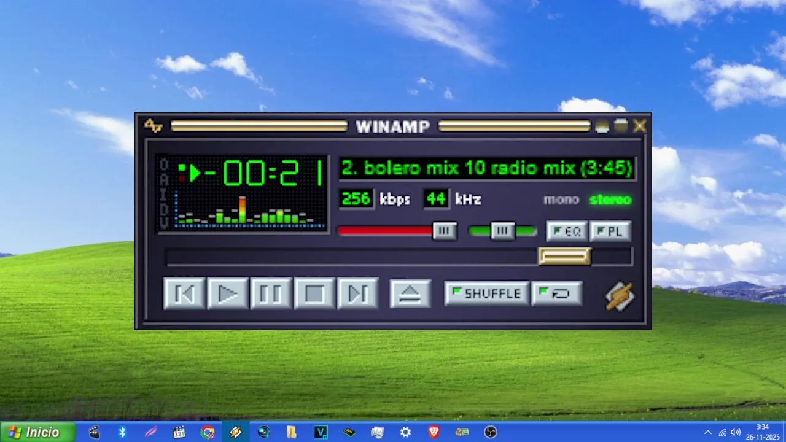786x442 pixels.
Task: Pause playback with the pause button
Action: (x=271, y=293)
